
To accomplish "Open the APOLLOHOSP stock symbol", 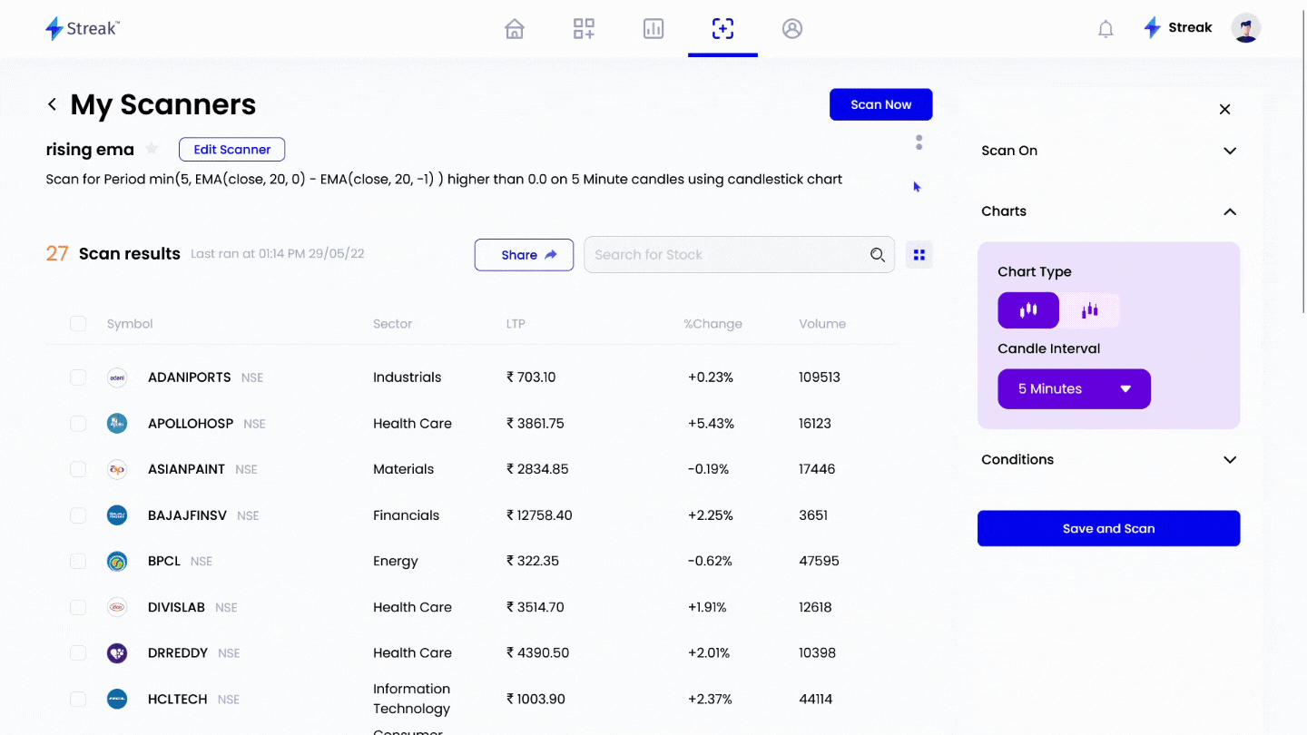I will (191, 424).
